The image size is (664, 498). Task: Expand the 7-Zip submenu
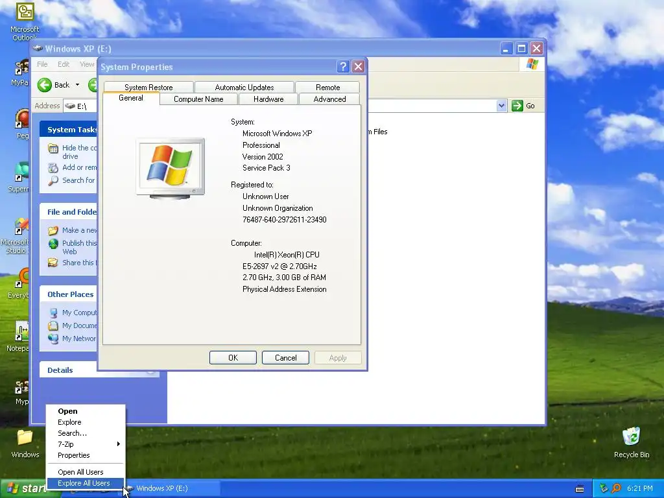pos(86,444)
